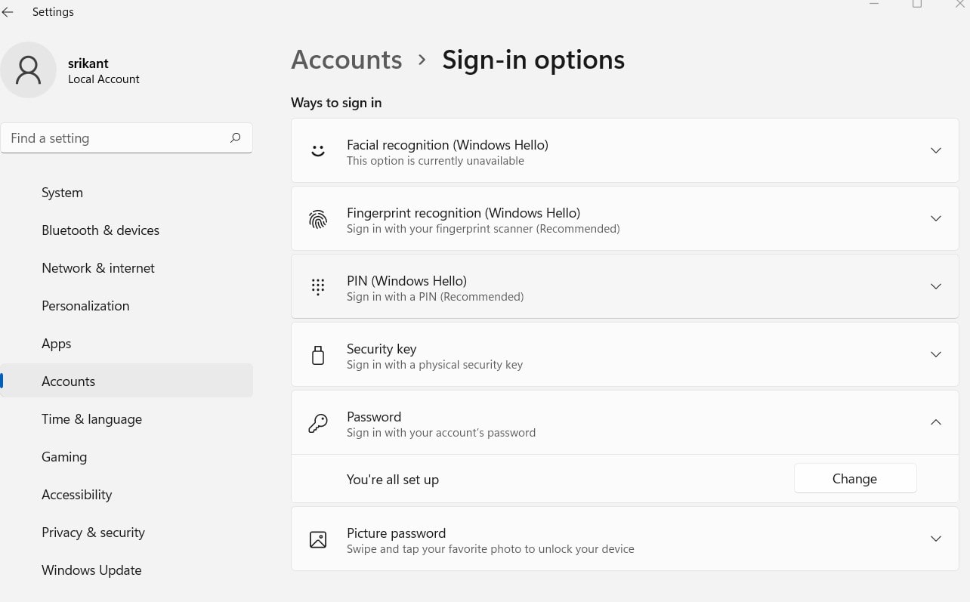Expand the Facial recognition chevron

coord(936,150)
